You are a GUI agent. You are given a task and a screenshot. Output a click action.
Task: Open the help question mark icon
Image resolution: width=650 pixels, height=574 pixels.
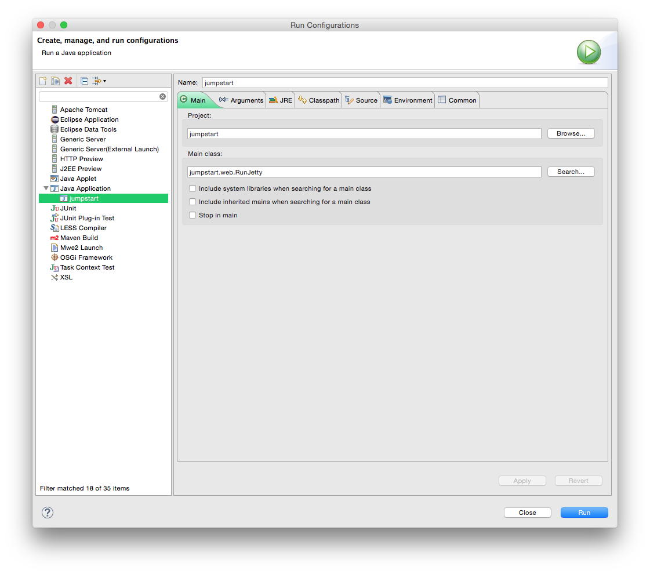pos(48,513)
